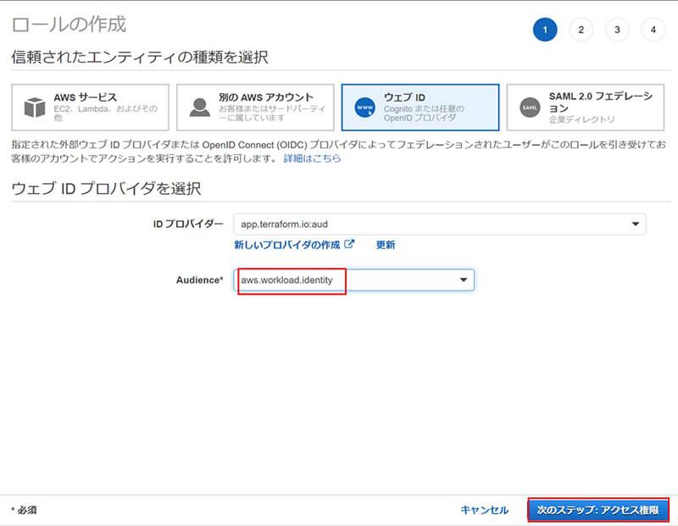Go to wizard step 1 circle

pos(545,30)
